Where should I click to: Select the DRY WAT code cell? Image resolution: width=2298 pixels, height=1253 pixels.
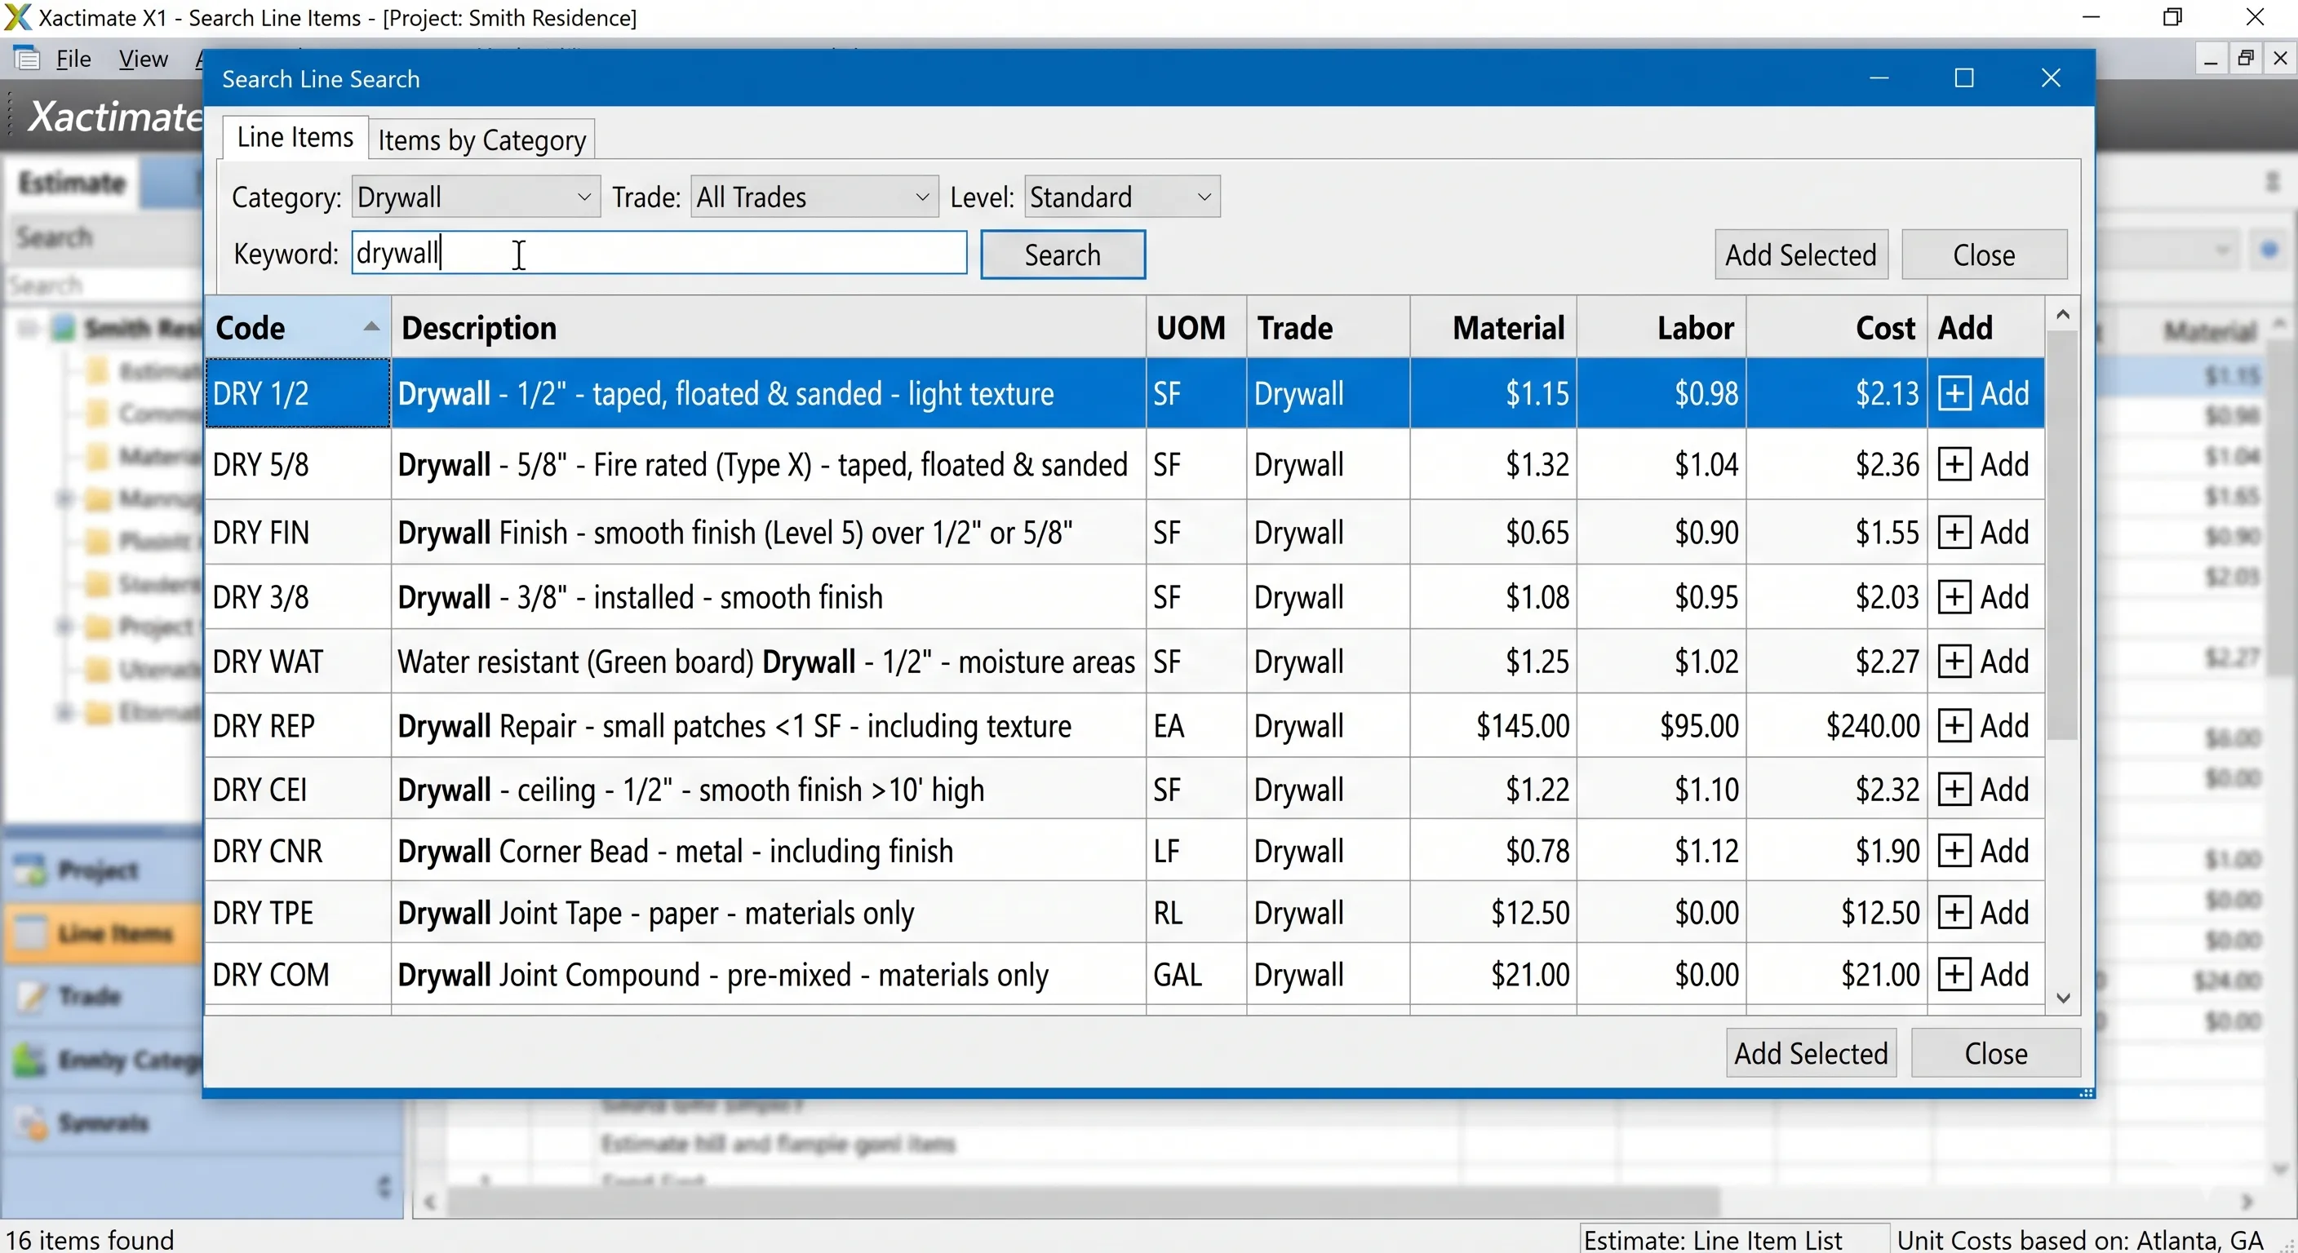(x=297, y=662)
